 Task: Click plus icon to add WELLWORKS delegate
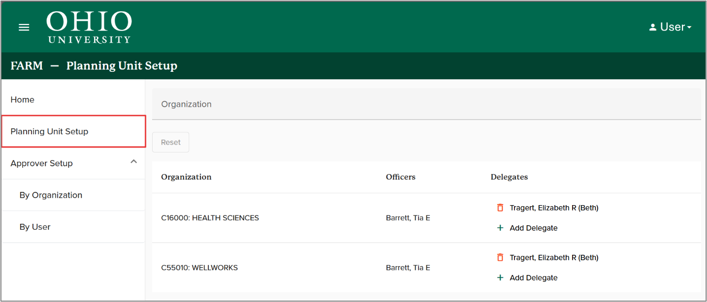500,278
